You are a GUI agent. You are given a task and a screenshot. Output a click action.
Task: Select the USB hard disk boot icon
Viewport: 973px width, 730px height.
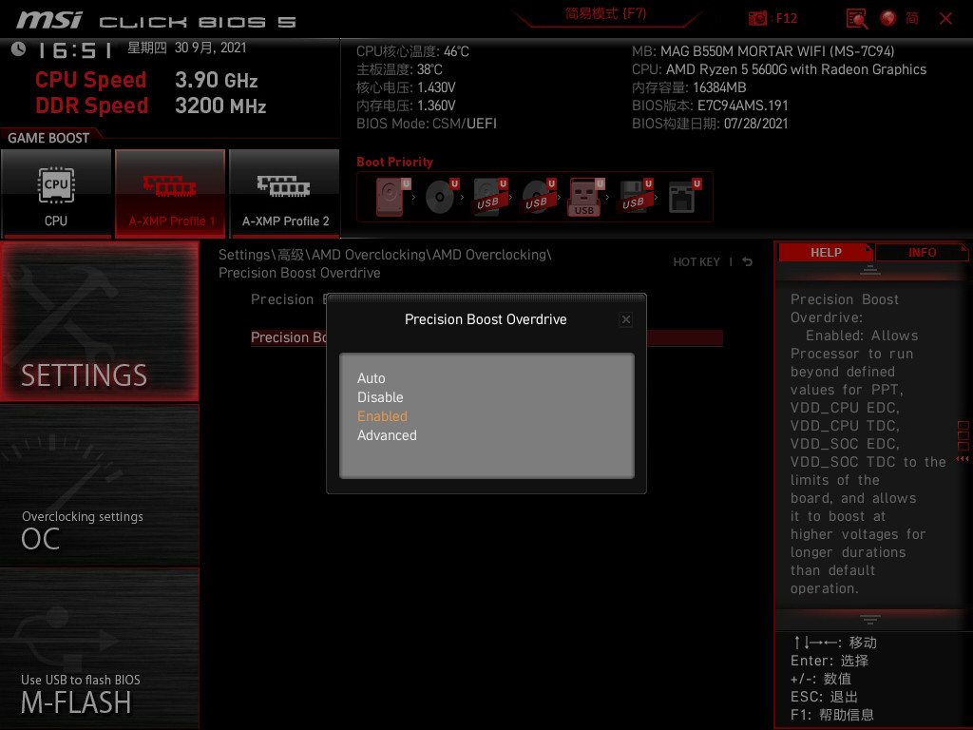point(490,197)
